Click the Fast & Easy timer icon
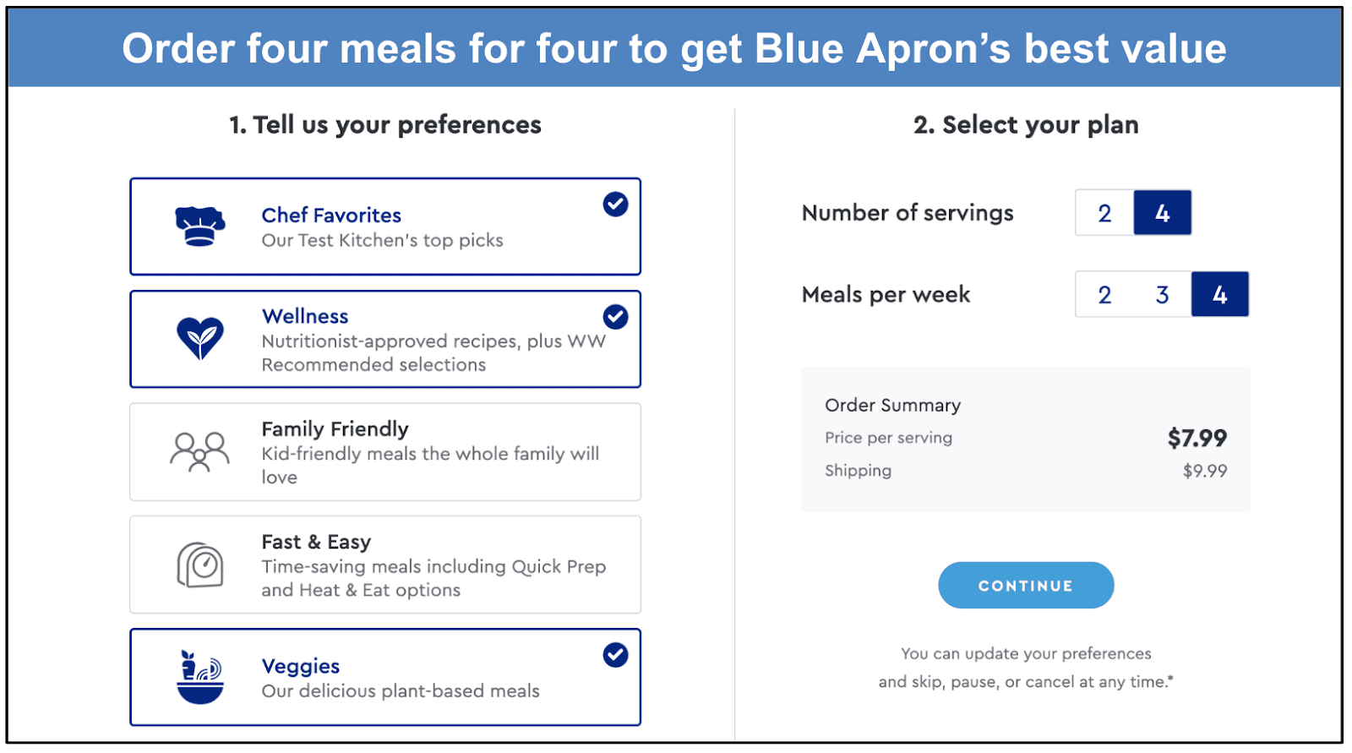The height and width of the screenshot is (753, 1352). pyautogui.click(x=200, y=565)
